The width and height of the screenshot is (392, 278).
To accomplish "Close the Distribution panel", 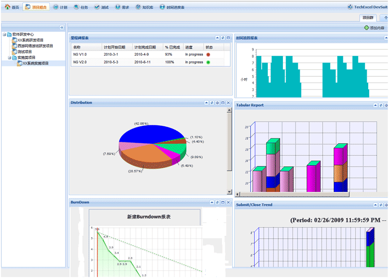I will (228, 102).
